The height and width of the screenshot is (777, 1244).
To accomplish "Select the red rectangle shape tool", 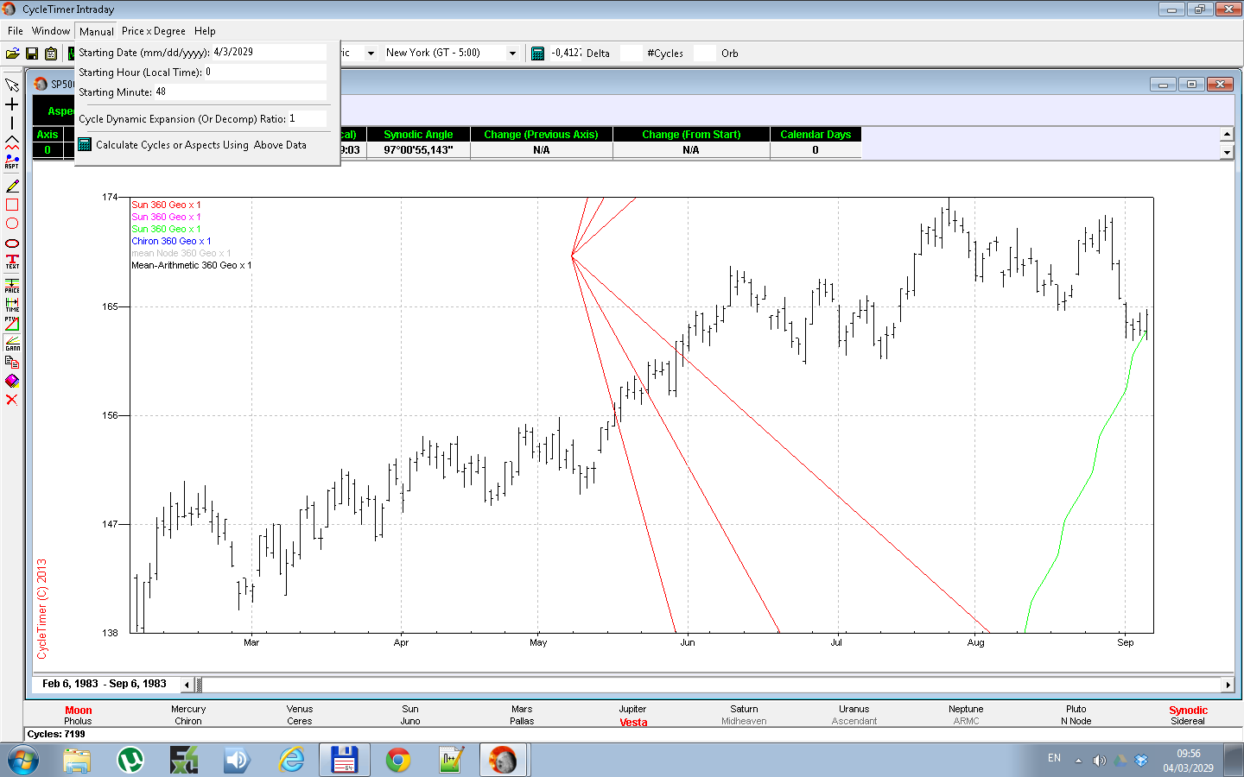I will 12,205.
